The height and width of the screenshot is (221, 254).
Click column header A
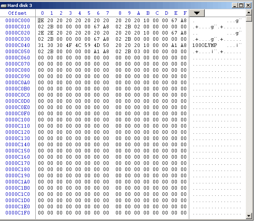coord(138,13)
